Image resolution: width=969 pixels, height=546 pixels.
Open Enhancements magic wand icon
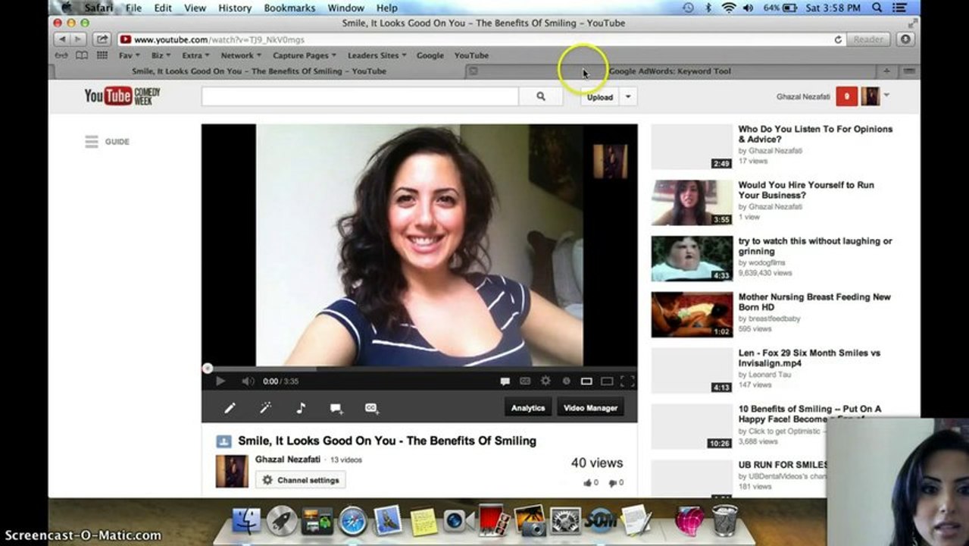tap(265, 408)
